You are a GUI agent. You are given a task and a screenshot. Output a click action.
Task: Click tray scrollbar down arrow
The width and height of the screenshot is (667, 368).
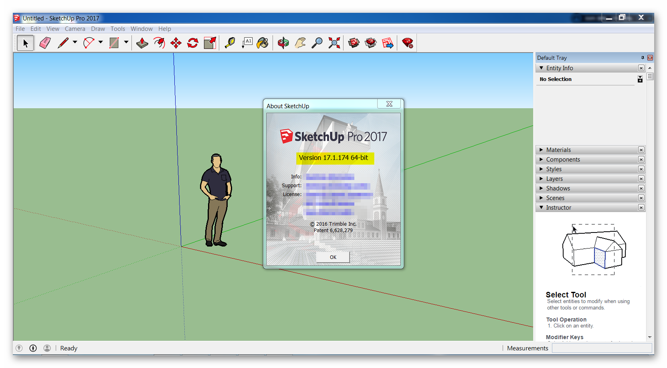pyautogui.click(x=650, y=337)
